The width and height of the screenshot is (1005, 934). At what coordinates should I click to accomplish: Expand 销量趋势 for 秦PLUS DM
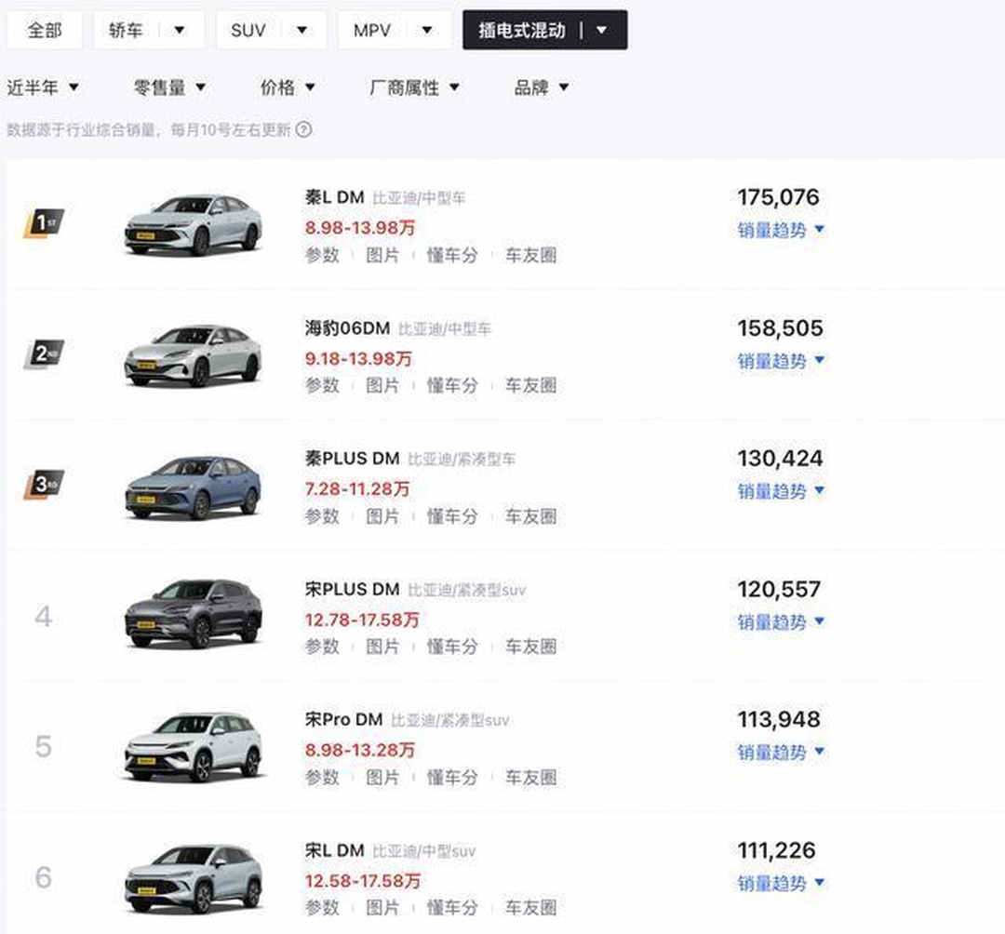(x=781, y=491)
